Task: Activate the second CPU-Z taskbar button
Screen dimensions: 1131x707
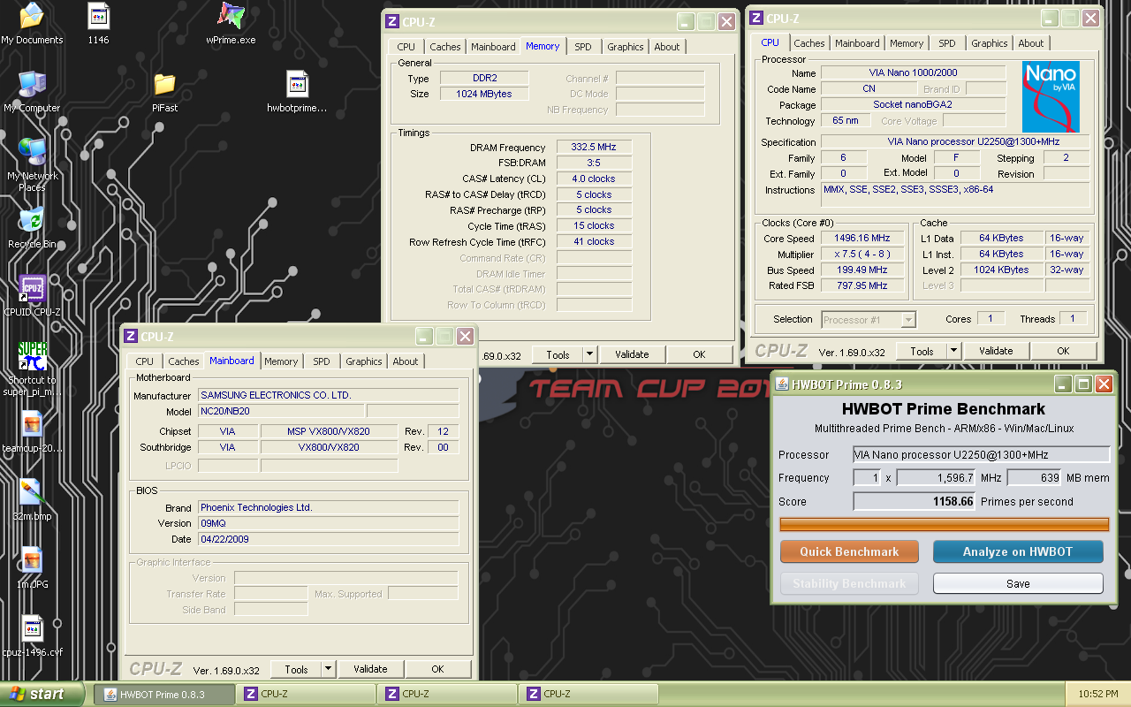Action: click(x=446, y=694)
